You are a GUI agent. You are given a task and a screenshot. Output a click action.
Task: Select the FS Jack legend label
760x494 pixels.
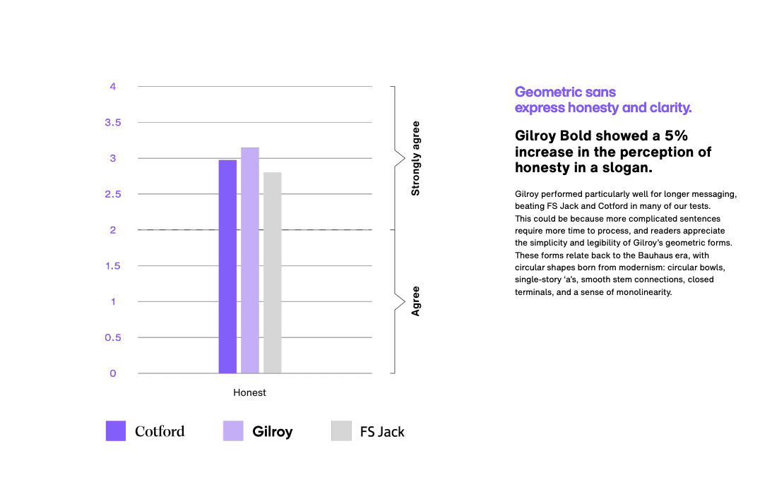coord(382,432)
